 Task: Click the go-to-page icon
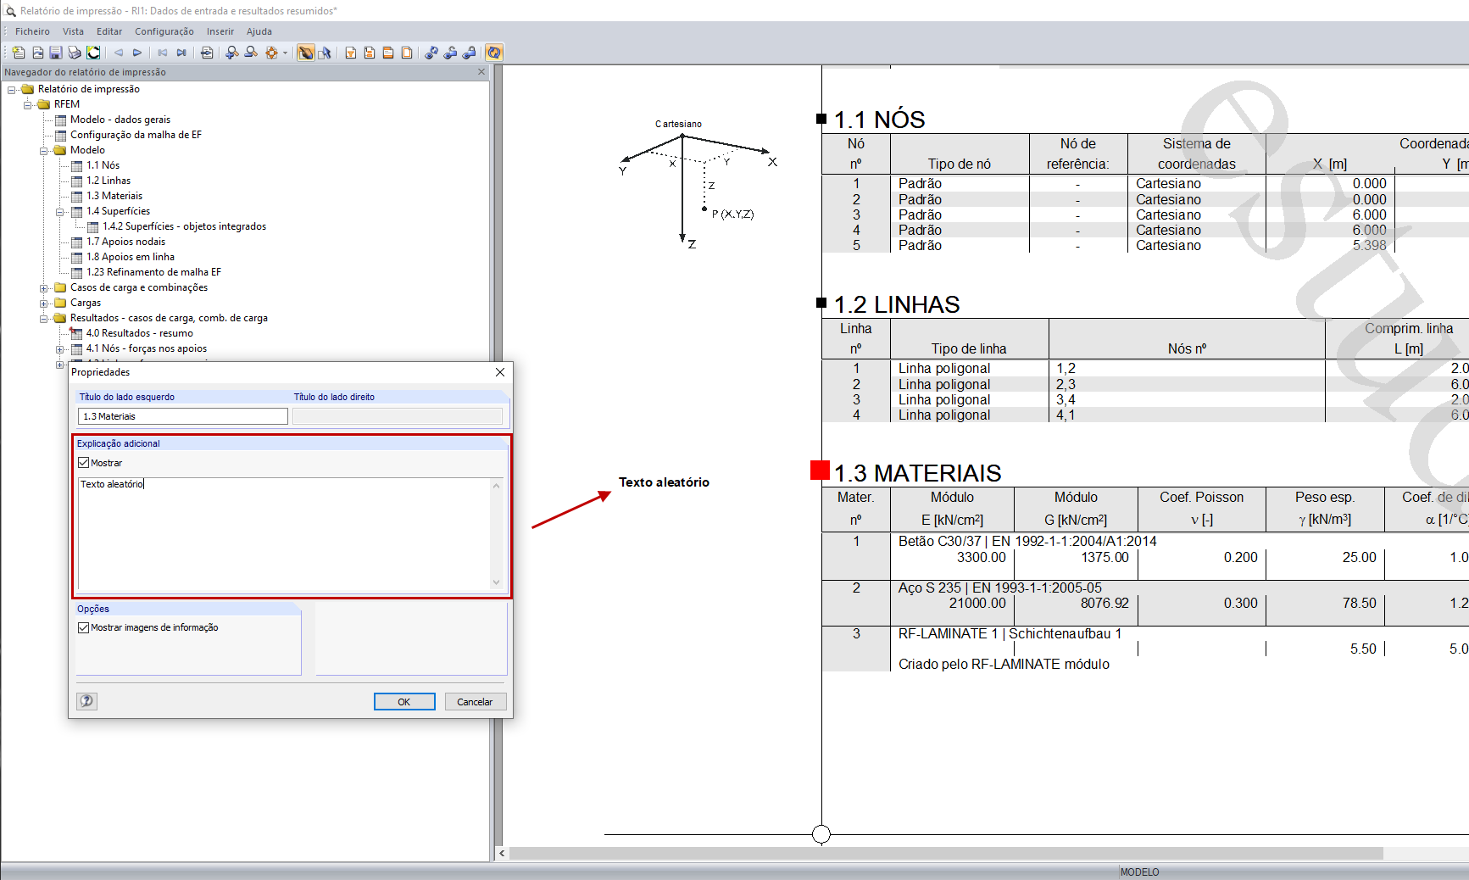coord(207,53)
